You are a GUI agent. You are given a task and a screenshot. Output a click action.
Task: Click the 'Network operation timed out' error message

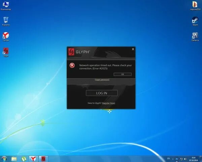click(x=105, y=67)
